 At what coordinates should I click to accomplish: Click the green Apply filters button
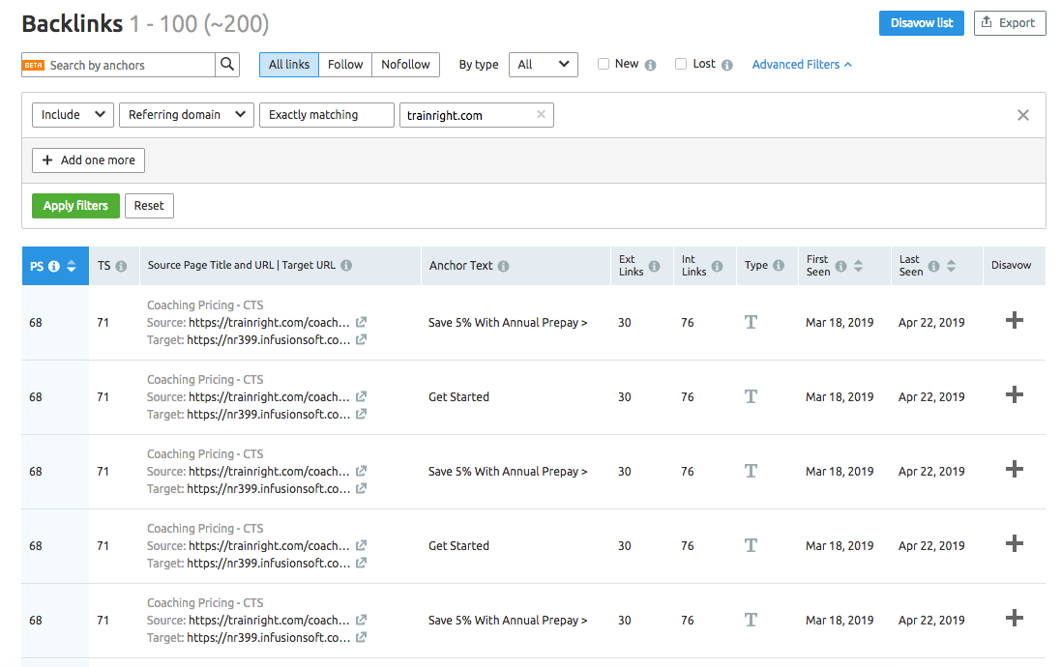pyautogui.click(x=75, y=206)
